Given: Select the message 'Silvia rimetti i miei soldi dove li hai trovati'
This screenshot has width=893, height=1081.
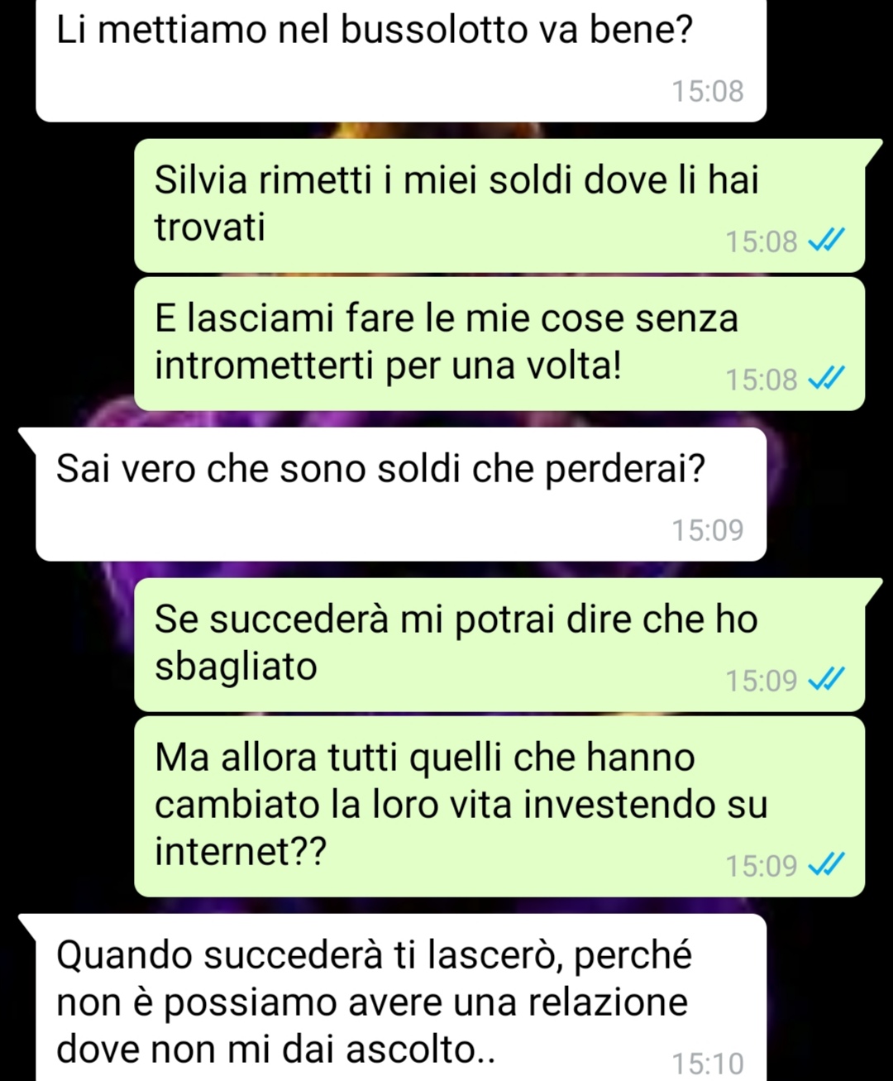Looking at the screenshot, I should tap(499, 205).
